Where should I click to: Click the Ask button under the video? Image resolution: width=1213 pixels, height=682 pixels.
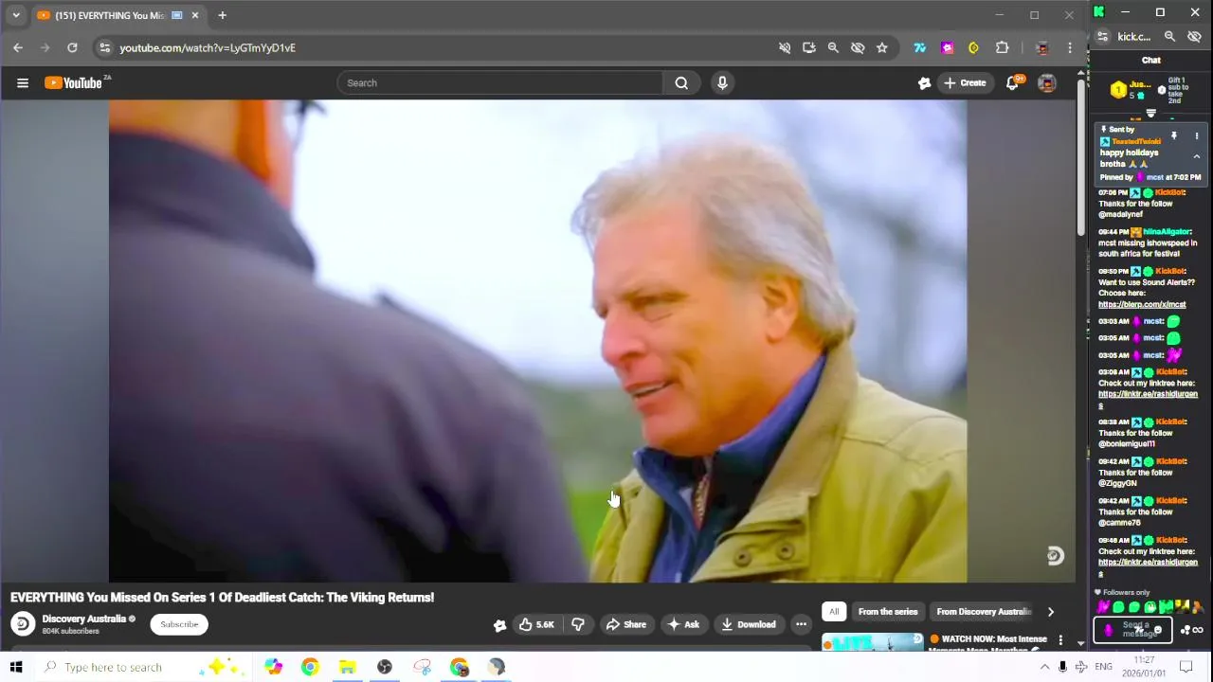click(x=683, y=624)
